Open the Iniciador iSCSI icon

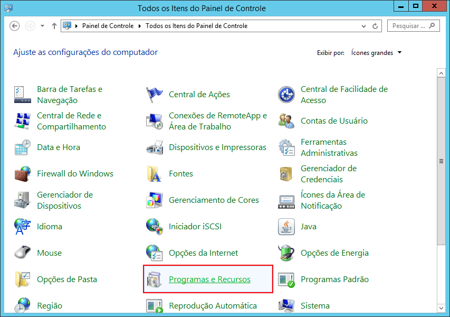[155, 227]
